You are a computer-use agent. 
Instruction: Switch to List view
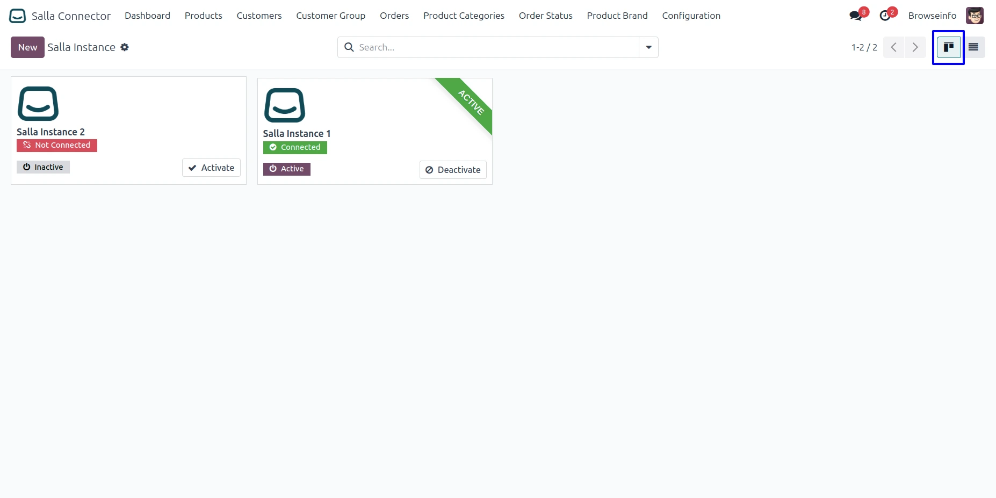973,47
